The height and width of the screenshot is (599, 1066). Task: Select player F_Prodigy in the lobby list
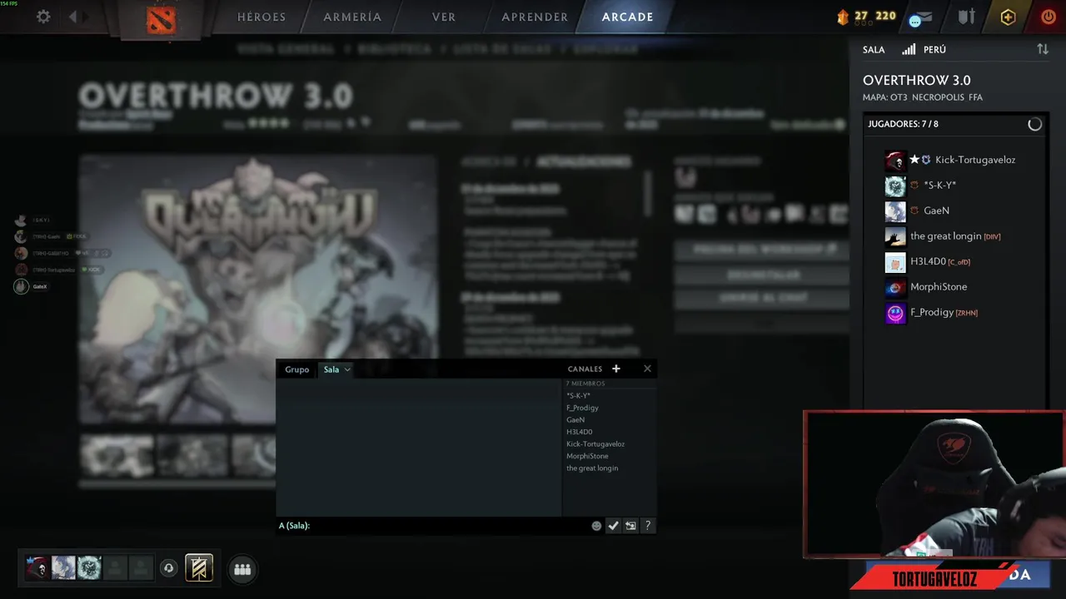[x=932, y=312]
